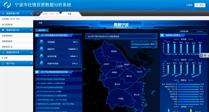
Task: Click the 预备样本库量 icon
Action: tap(41, 63)
